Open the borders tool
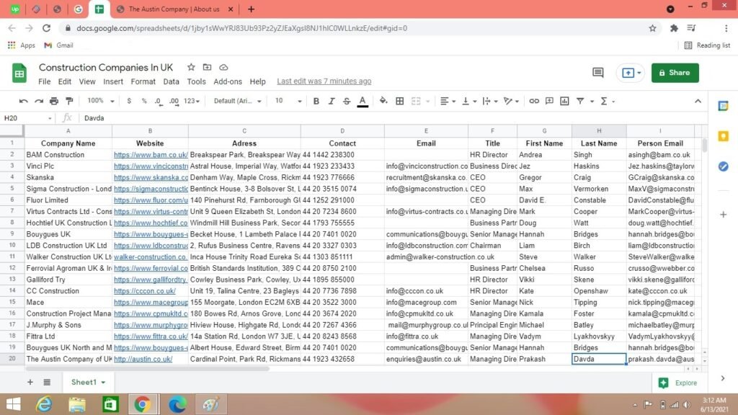738x415 pixels. pos(399,101)
